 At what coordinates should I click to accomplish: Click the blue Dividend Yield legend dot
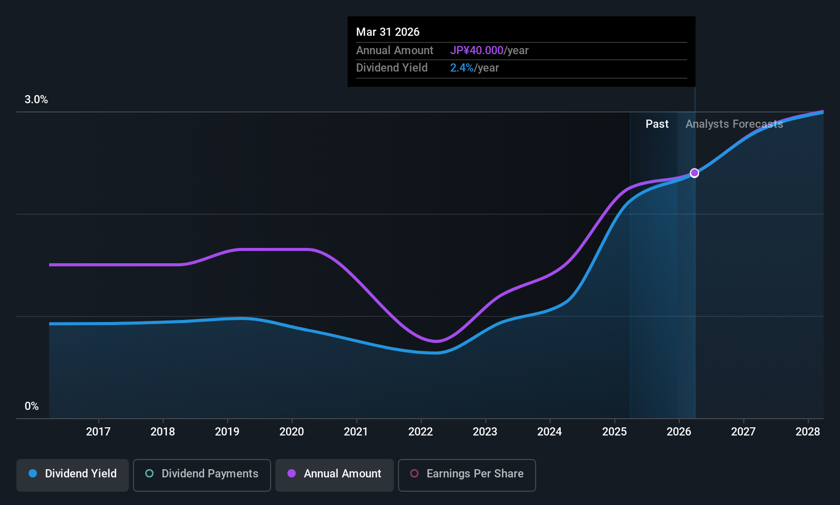click(x=33, y=473)
